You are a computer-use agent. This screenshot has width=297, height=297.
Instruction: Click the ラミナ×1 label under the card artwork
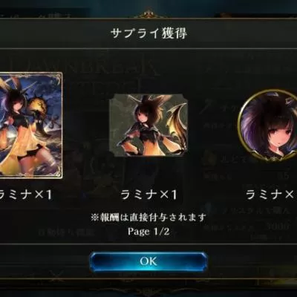coord(26,195)
